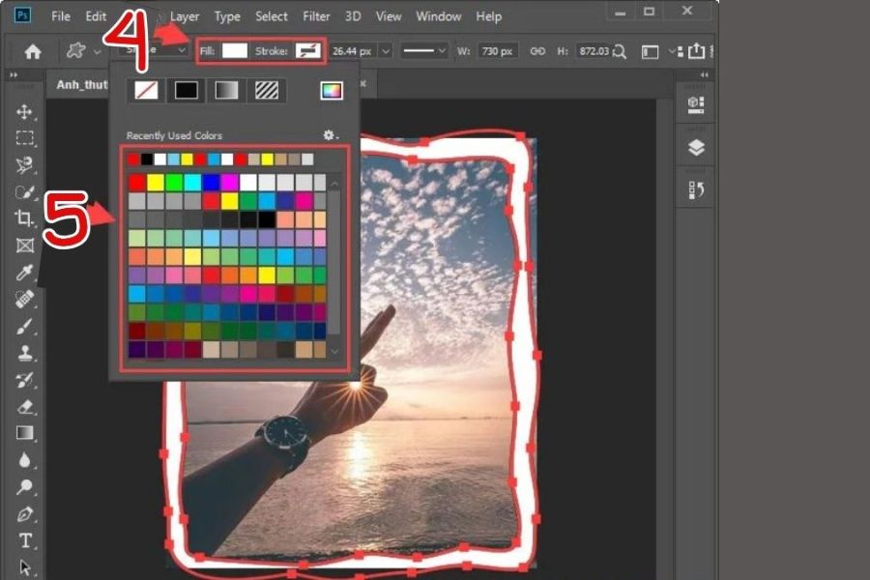Viewport: 870px width, 580px height.
Task: Switch fill type to Pattern
Action: (x=265, y=91)
